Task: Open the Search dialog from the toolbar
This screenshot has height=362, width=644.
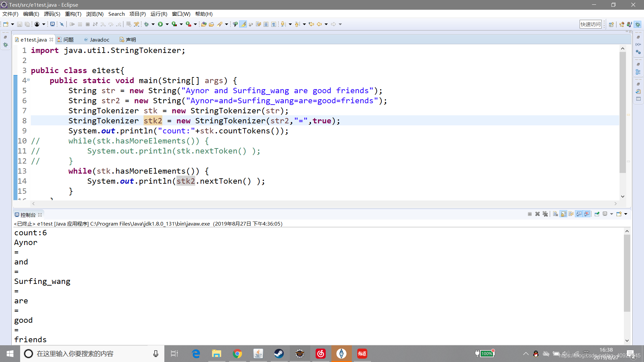Action: (220, 24)
